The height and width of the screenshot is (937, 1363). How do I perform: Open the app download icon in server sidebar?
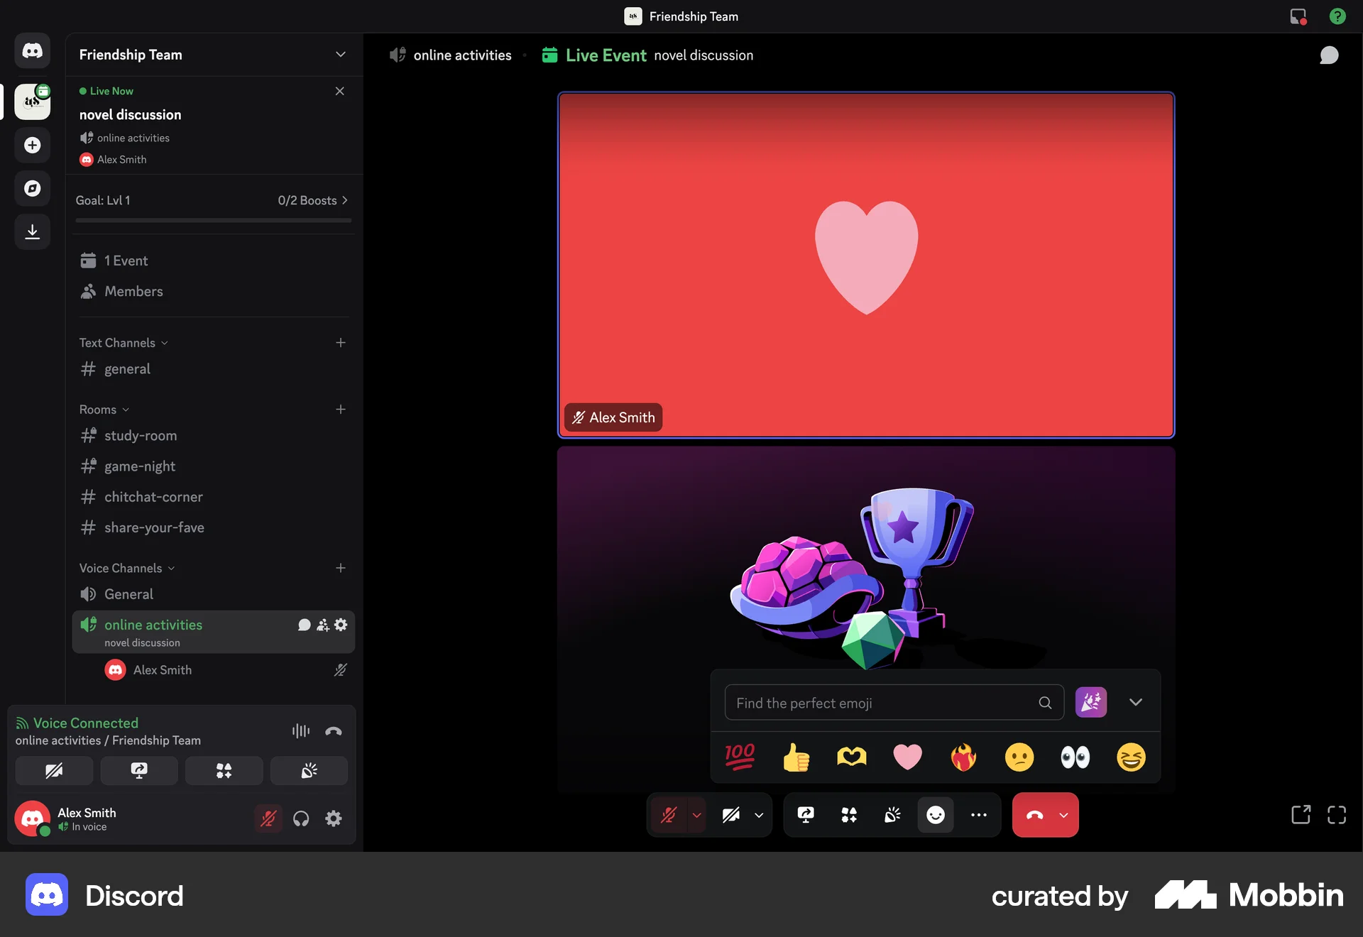pyautogui.click(x=32, y=231)
